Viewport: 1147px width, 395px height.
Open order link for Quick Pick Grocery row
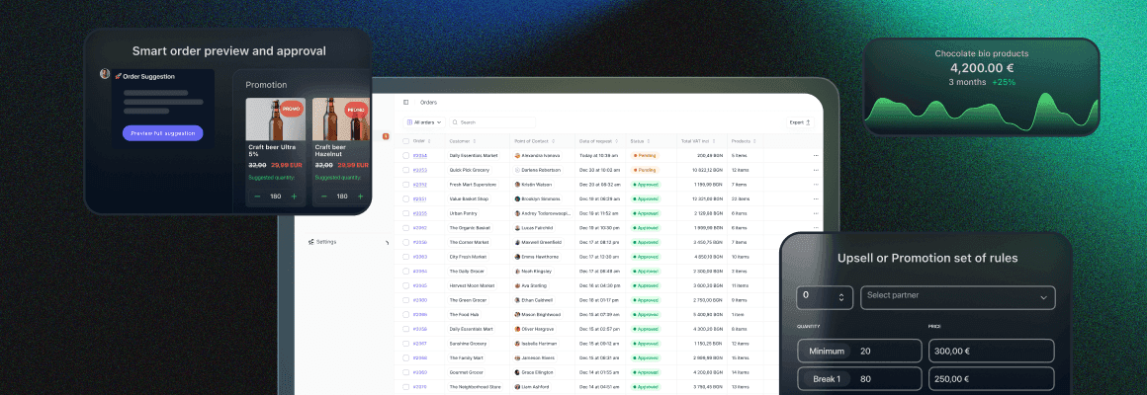[x=420, y=170]
